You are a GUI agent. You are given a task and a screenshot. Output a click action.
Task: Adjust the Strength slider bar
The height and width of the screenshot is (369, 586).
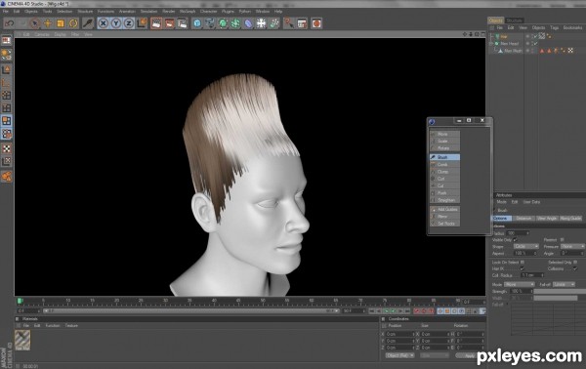(x=560, y=291)
